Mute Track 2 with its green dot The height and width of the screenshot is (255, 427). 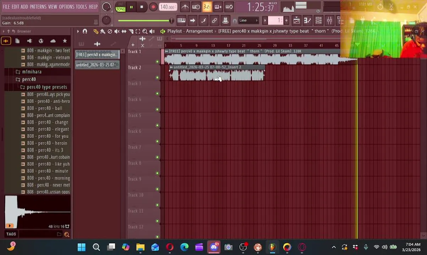157,78
